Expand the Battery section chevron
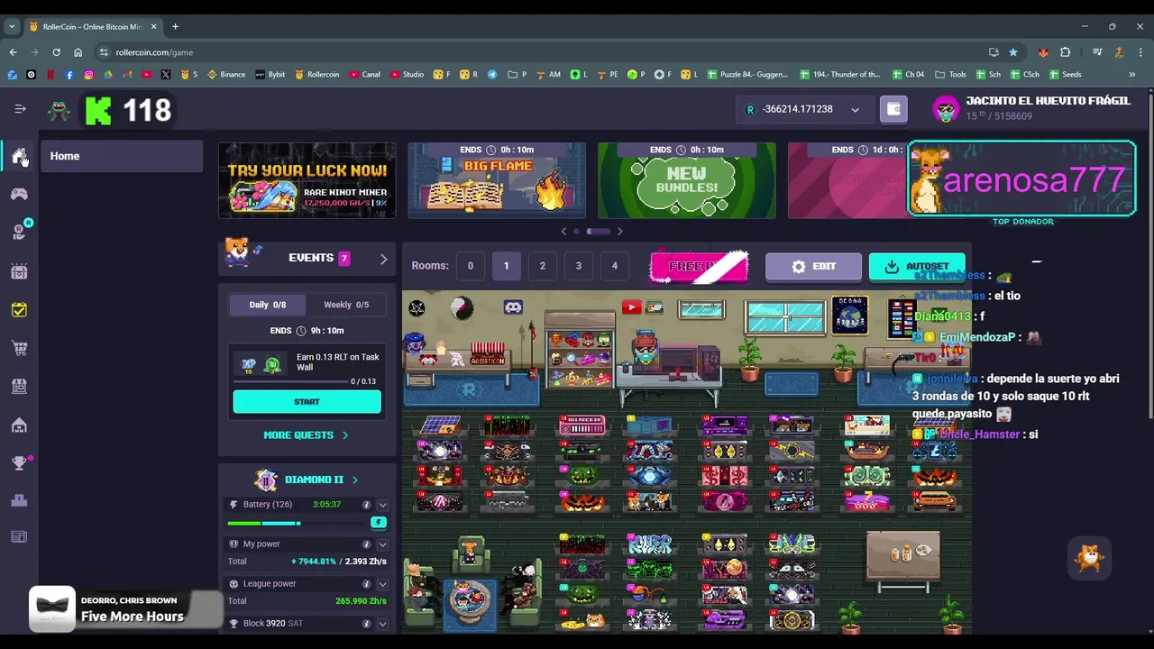The image size is (1154, 649). [382, 505]
